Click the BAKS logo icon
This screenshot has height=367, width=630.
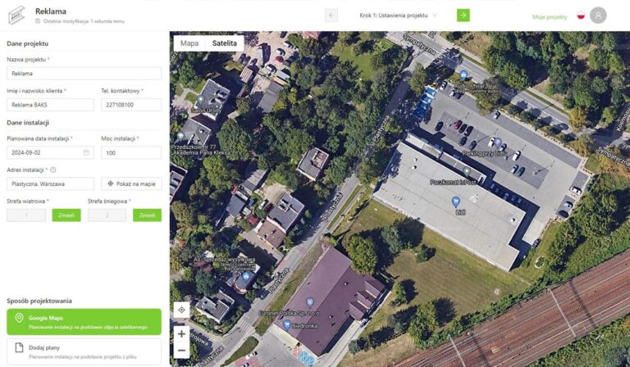tap(17, 16)
